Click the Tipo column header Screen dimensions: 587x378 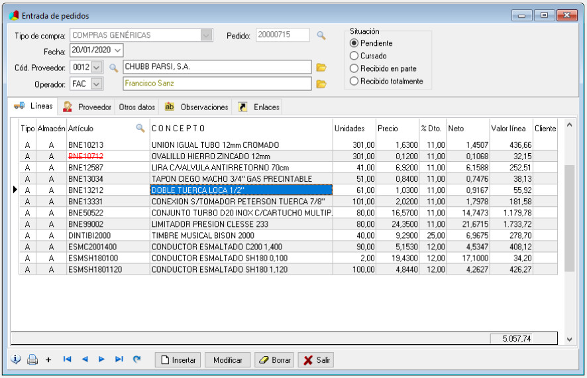point(28,129)
